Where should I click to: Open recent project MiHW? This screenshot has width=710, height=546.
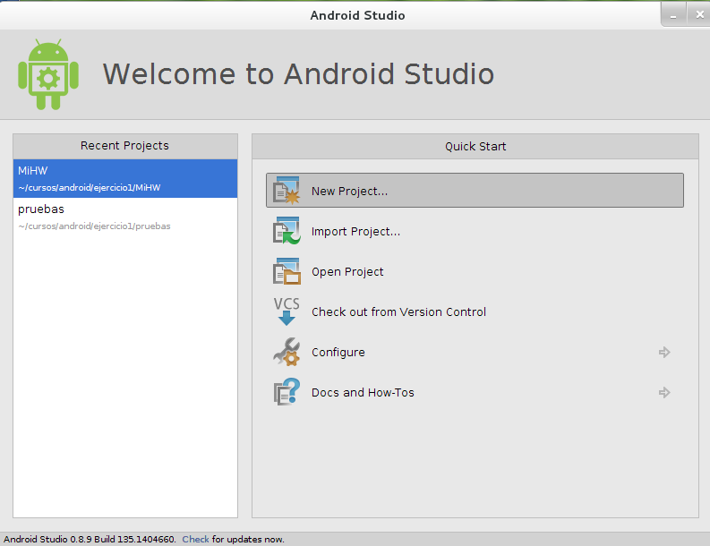[x=125, y=178]
